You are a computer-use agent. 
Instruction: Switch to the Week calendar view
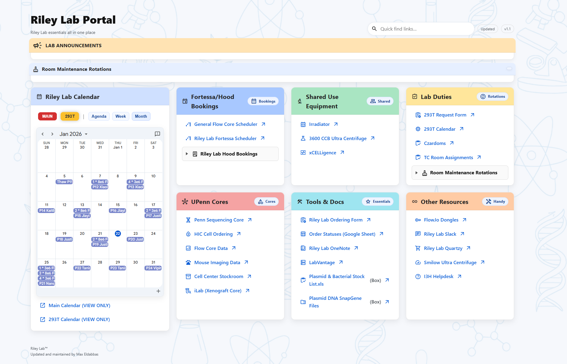[x=120, y=116]
